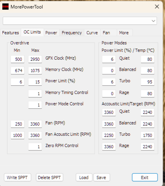Open the Frequency tab
165x186 pixels.
[72, 33]
